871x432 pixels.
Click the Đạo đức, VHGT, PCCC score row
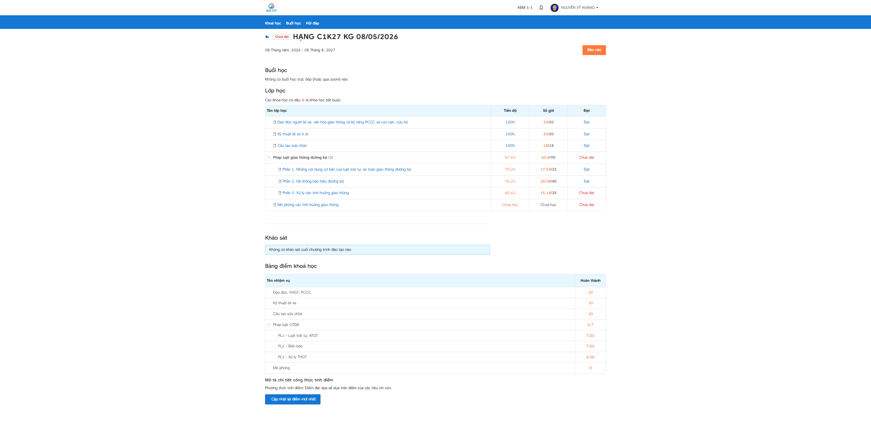click(435, 292)
